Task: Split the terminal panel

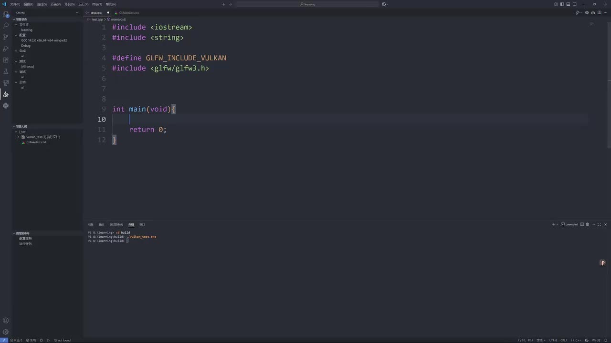Action: (x=582, y=224)
